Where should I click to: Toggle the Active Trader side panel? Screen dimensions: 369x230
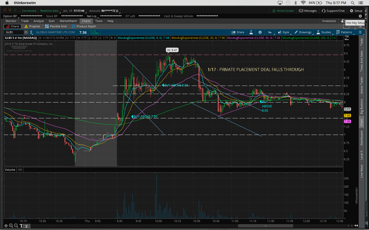[x=362, y=85]
